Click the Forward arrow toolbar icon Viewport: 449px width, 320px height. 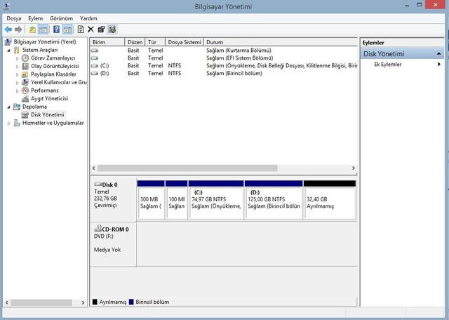[x=18, y=29]
